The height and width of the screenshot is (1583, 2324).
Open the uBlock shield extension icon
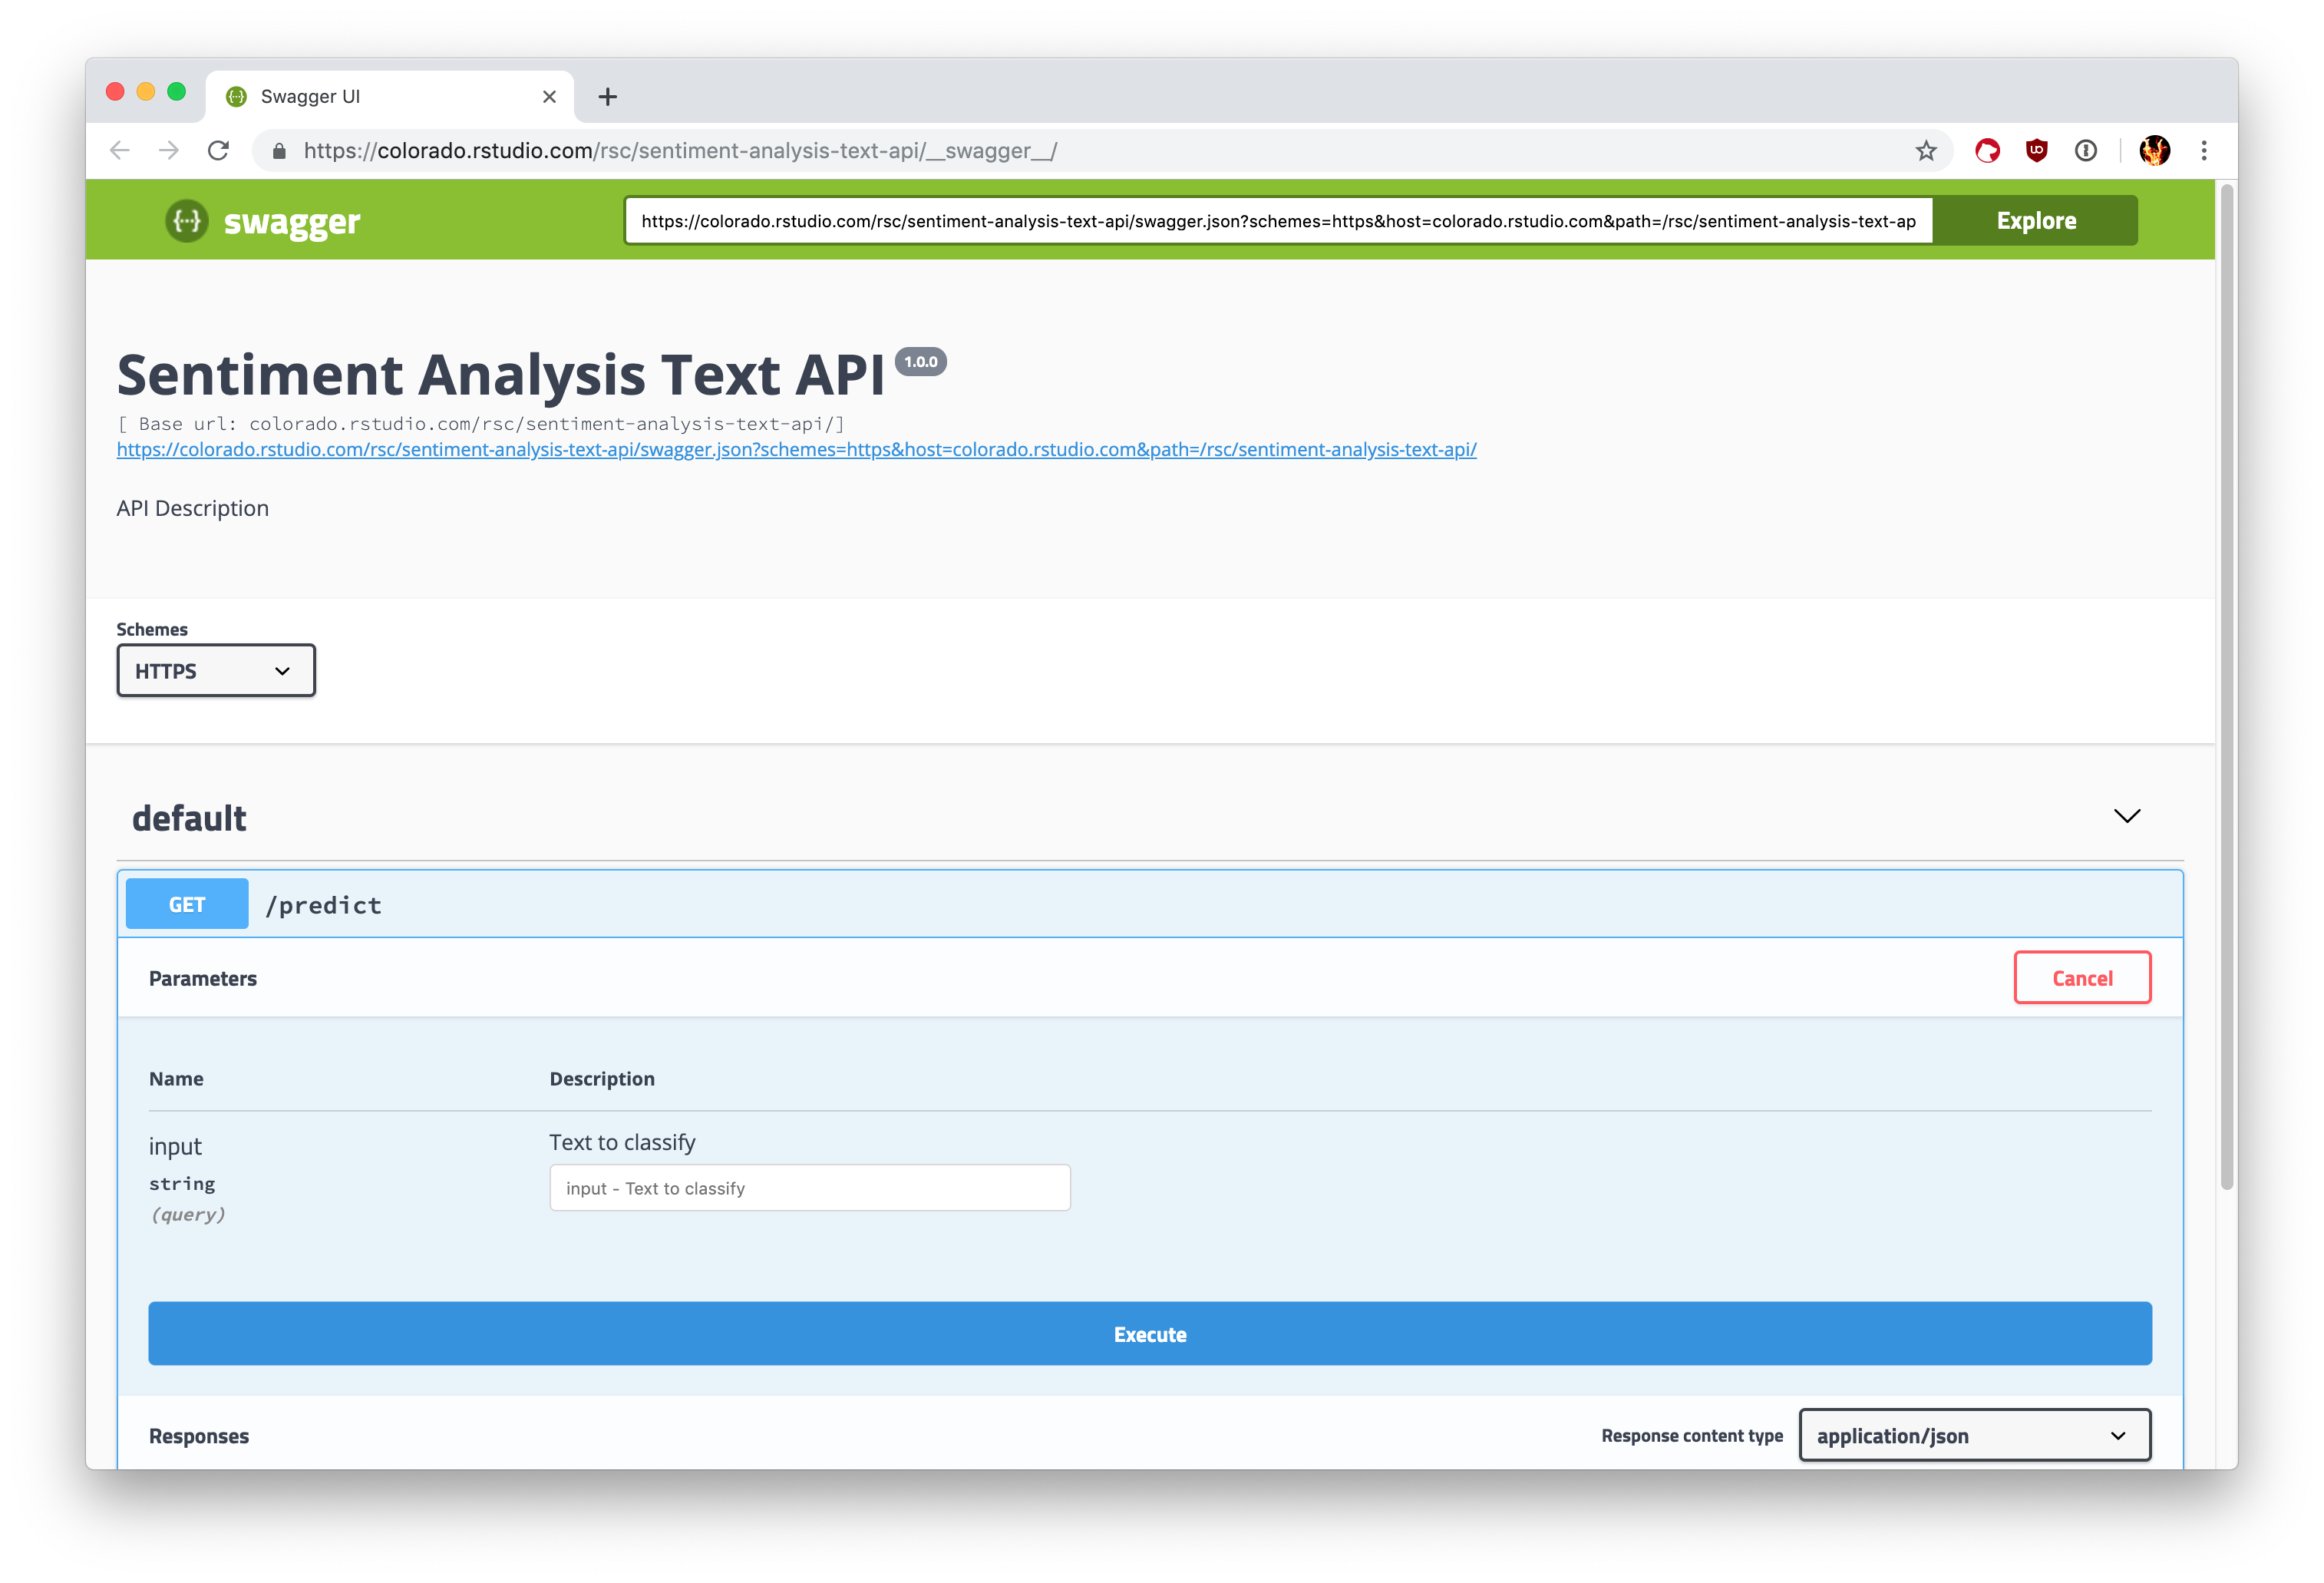tap(2036, 150)
